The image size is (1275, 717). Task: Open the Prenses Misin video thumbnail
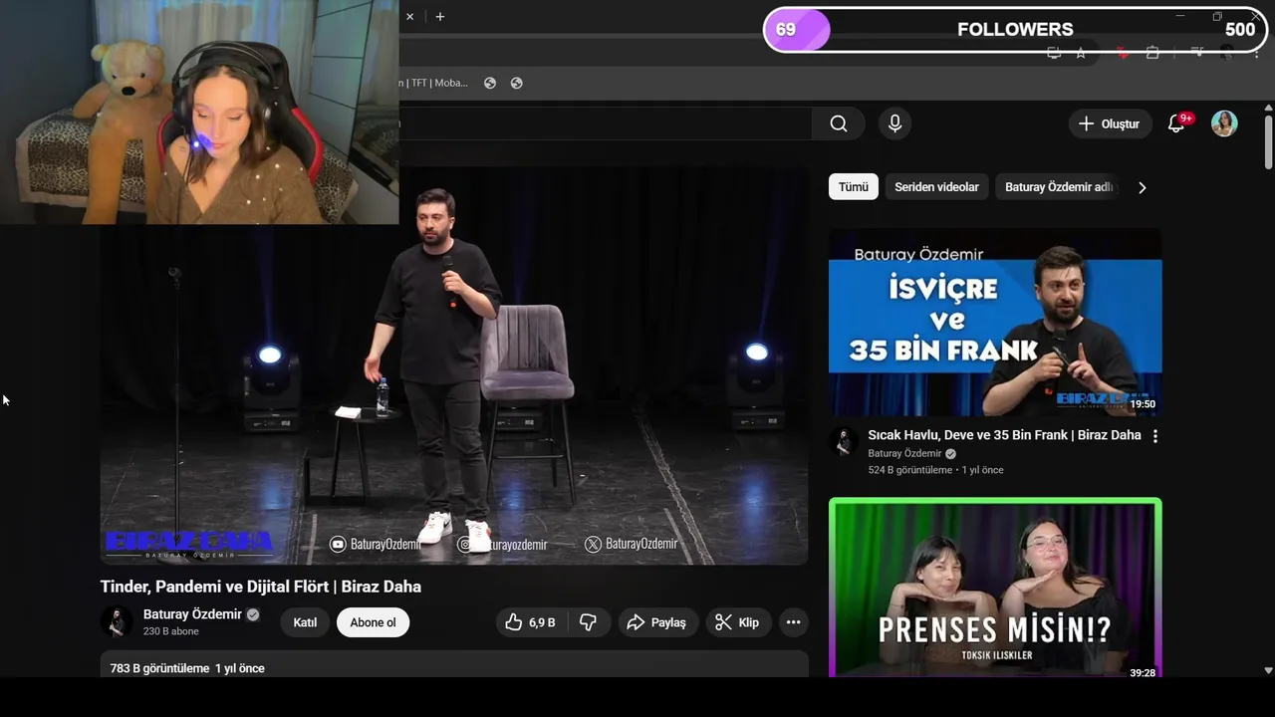pos(995,588)
